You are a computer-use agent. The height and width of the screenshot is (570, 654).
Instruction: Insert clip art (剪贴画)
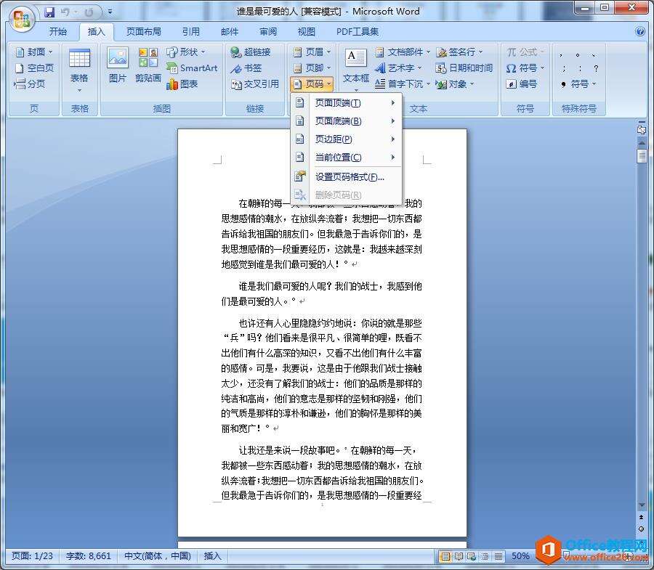click(148, 65)
